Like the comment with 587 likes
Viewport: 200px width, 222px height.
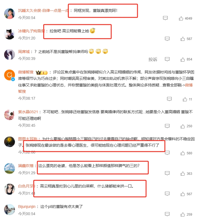(183, 39)
